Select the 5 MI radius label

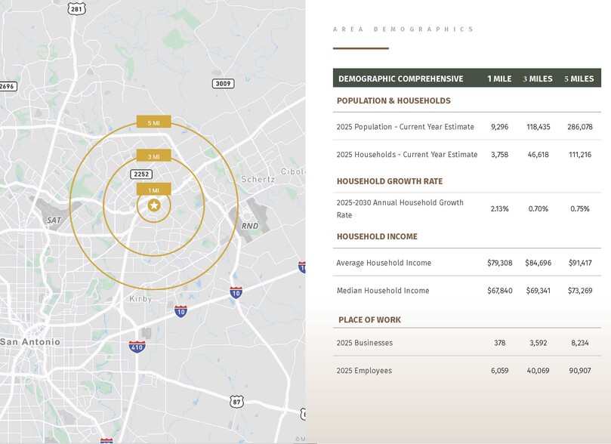click(153, 122)
